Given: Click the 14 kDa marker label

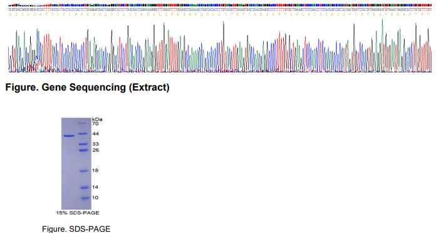Looking at the screenshot, I should tap(95, 187).
